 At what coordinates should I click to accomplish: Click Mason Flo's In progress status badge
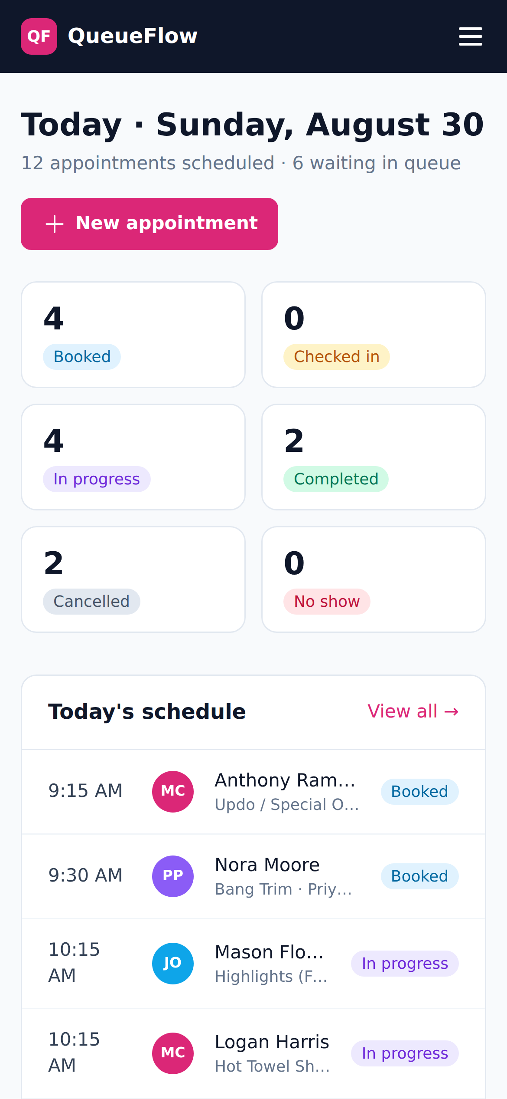tap(405, 963)
